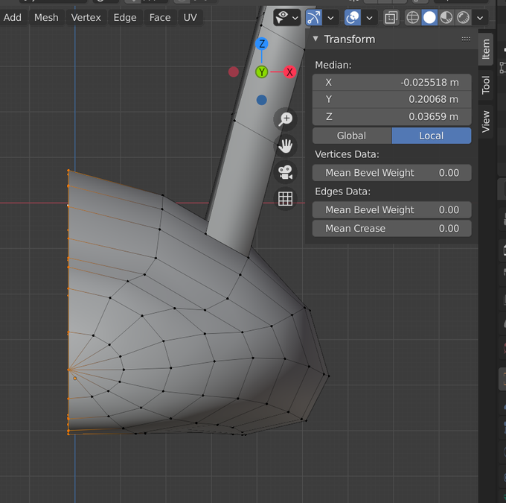Select the Tool sidebar tab
The width and height of the screenshot is (506, 503).
coord(486,85)
